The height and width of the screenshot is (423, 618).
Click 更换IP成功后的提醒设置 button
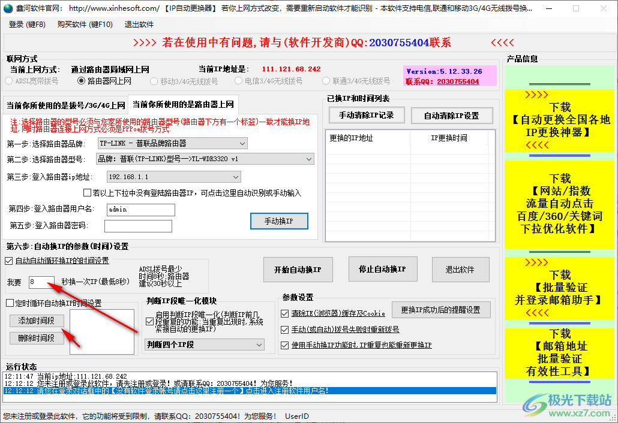click(441, 310)
